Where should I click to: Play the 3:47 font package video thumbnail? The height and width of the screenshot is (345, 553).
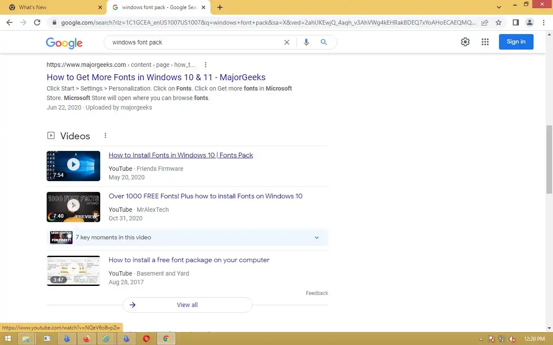tap(73, 271)
